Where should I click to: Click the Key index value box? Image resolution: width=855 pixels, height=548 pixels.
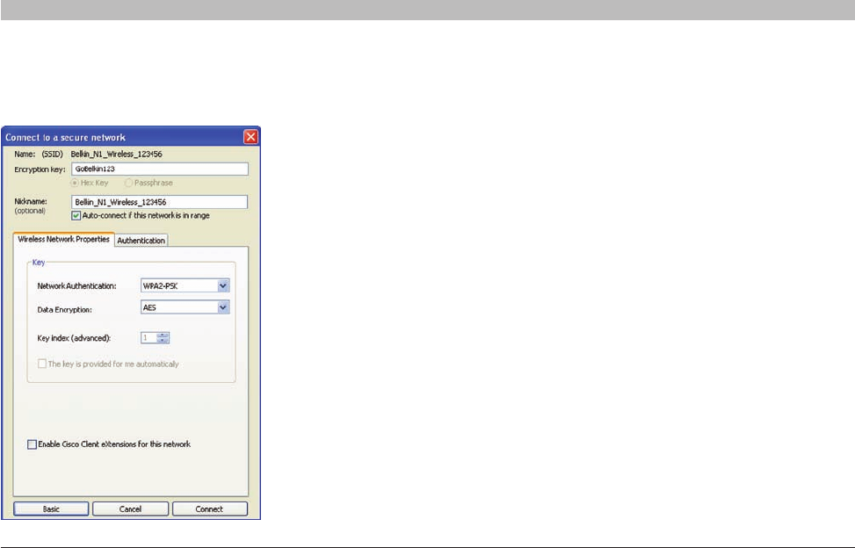(149, 338)
